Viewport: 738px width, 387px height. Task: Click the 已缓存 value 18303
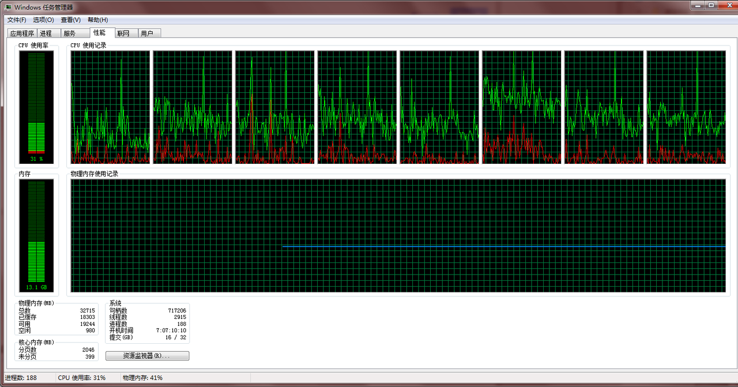[87, 317]
